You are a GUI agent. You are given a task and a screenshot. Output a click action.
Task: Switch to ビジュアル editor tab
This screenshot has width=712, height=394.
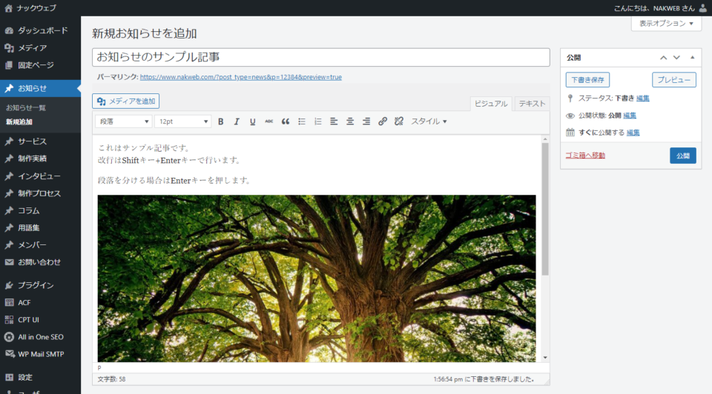pos(491,104)
